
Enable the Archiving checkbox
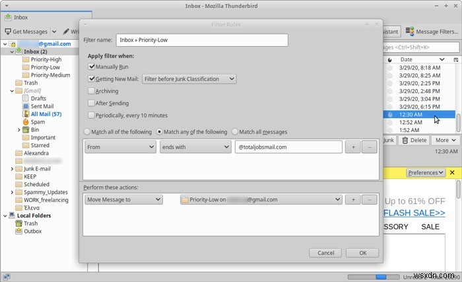[91, 91]
